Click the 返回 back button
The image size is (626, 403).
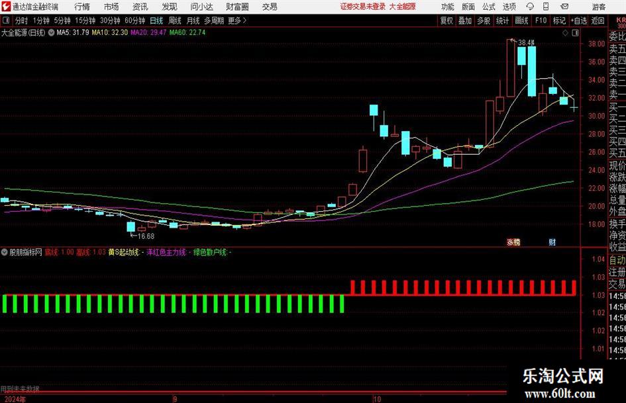(x=598, y=21)
